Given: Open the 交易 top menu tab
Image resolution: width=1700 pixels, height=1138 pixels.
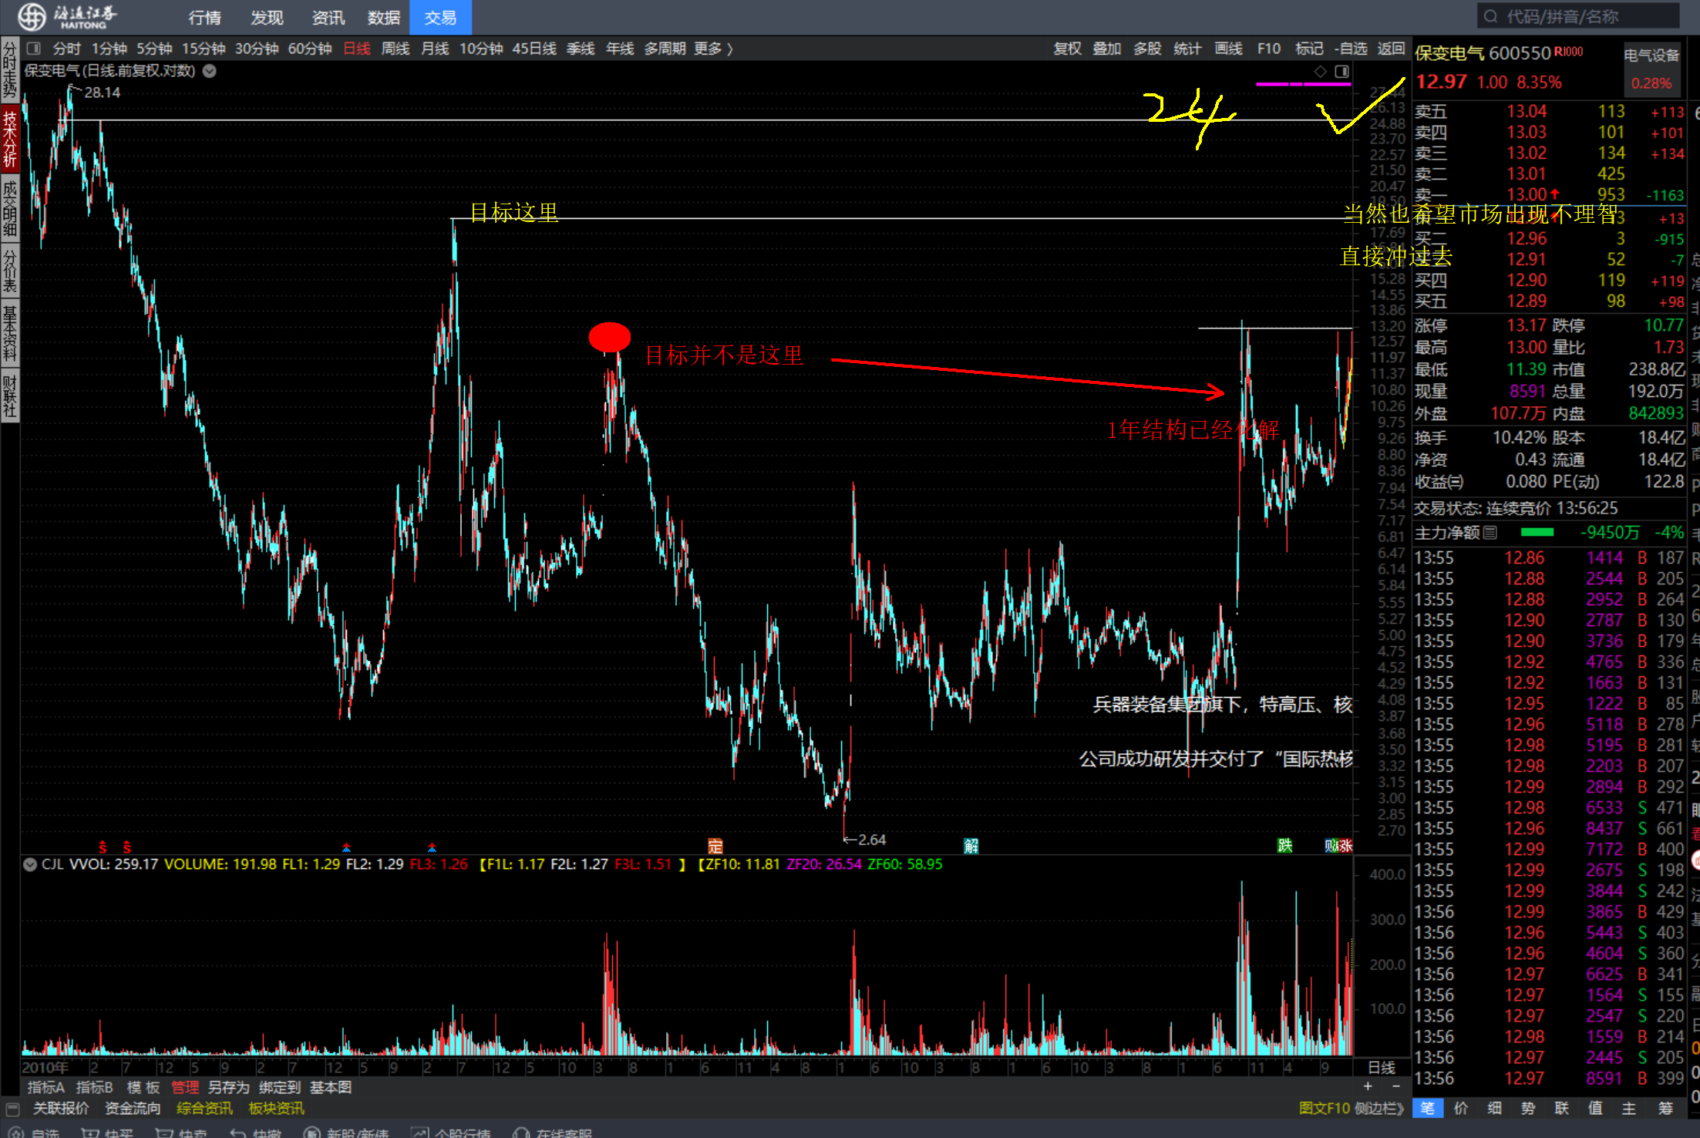Looking at the screenshot, I should point(440,17).
